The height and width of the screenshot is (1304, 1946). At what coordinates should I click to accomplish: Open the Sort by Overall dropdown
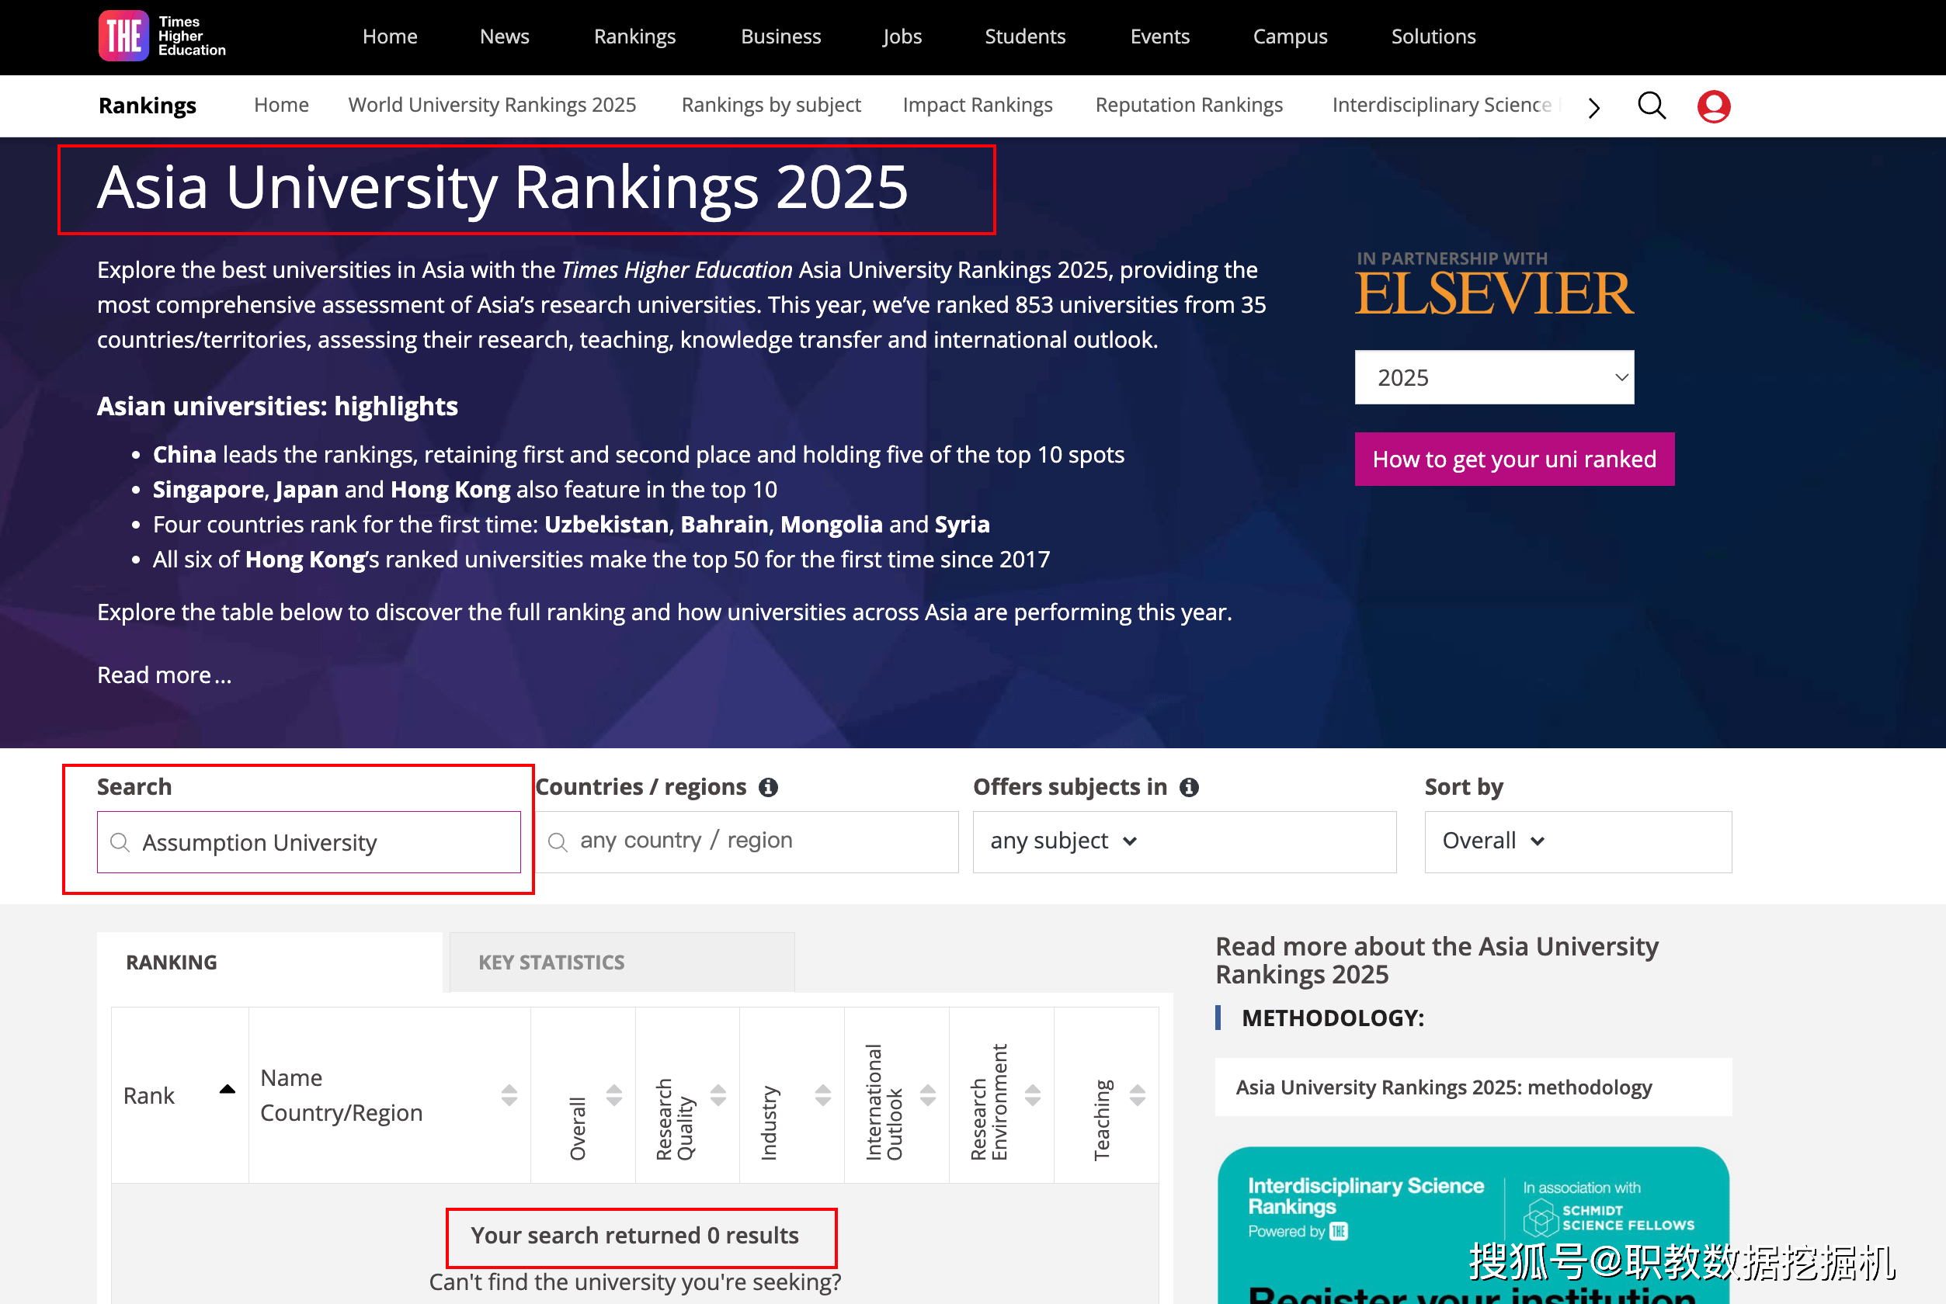(x=1493, y=841)
